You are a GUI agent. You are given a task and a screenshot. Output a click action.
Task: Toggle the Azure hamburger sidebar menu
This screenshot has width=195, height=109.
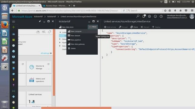point(14,22)
